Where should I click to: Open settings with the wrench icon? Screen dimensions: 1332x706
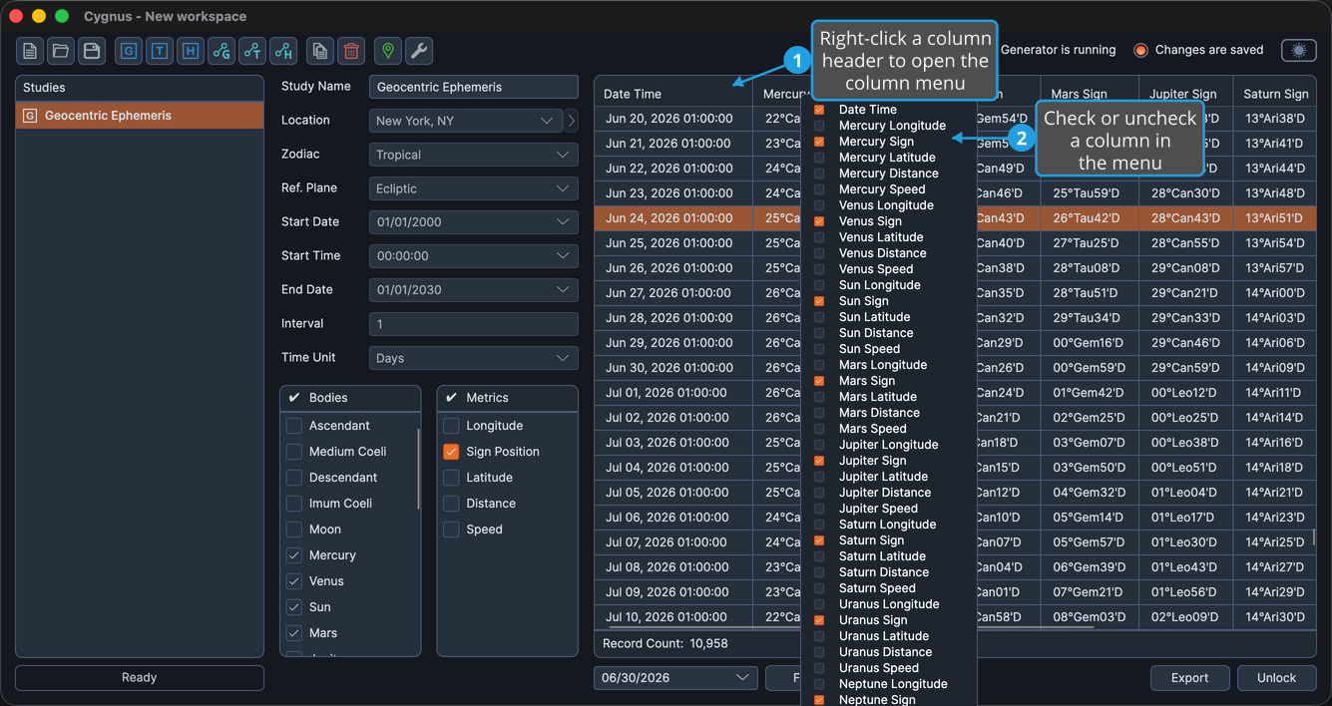[419, 51]
